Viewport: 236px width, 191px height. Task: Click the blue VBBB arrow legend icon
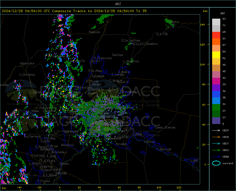(216, 157)
